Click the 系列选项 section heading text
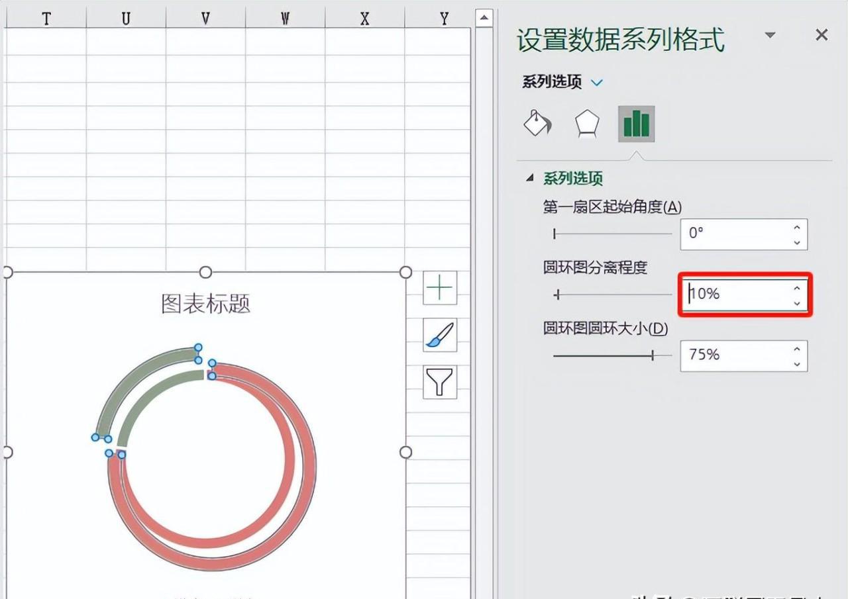The image size is (848, 599). tap(573, 178)
